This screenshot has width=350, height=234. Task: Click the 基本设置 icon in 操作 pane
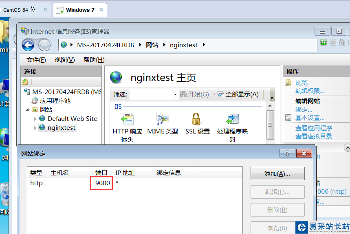(x=288, y=118)
